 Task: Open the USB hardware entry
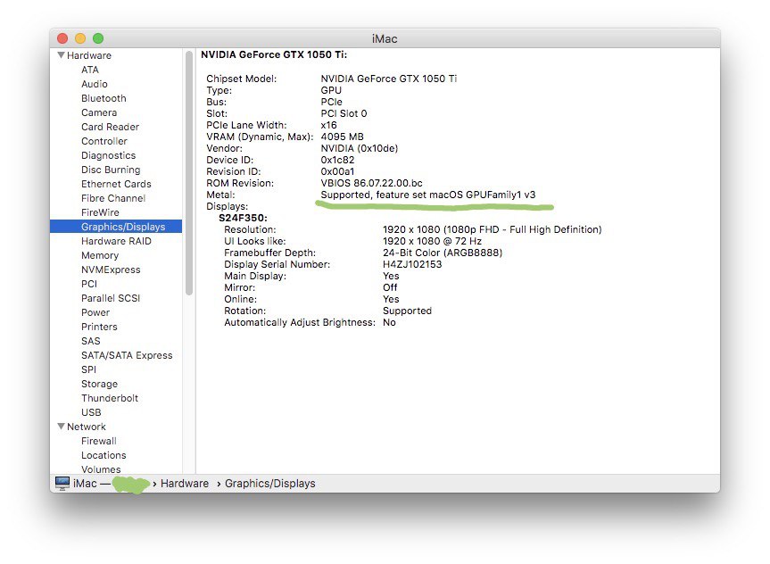coord(91,411)
